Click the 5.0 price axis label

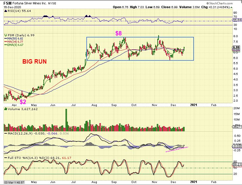coord(236,69)
